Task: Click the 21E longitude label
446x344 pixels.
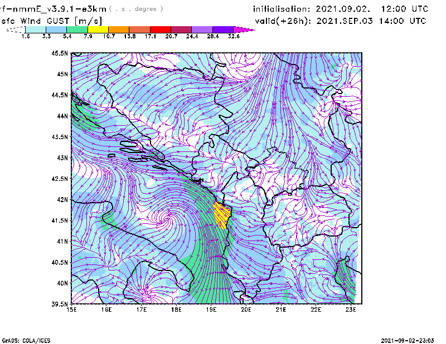Action: (281, 309)
